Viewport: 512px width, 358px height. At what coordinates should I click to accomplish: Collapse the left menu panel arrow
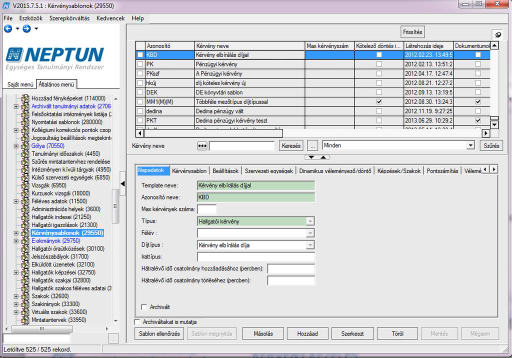pos(123,183)
